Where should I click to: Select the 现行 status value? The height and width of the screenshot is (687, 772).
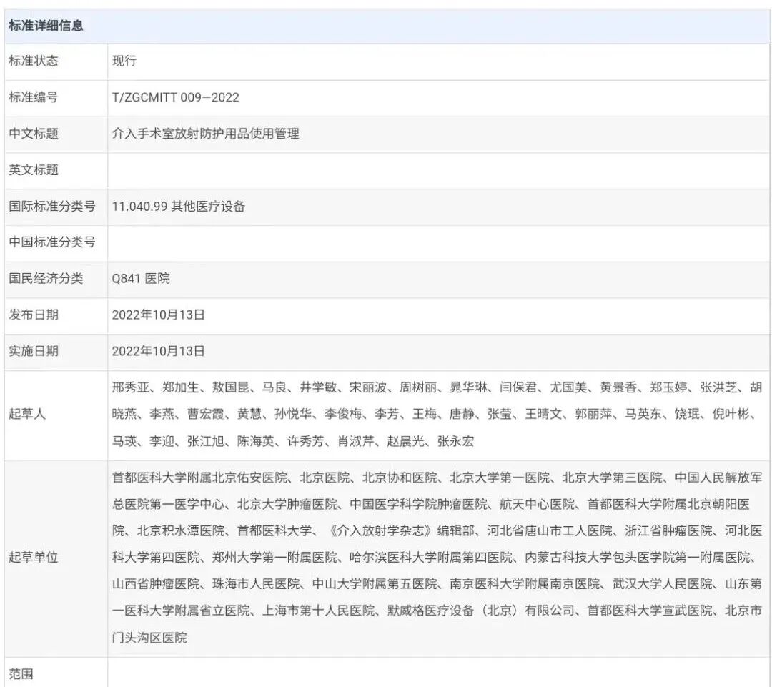click(x=120, y=62)
